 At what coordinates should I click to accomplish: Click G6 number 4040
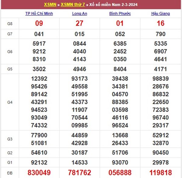pos(79,51)
